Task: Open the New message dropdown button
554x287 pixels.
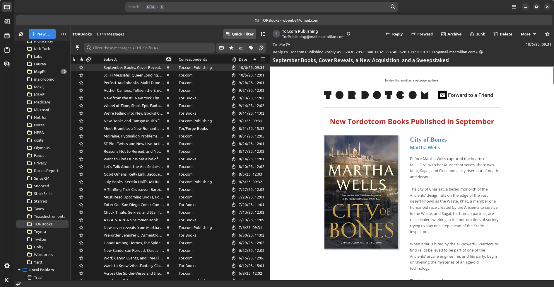Action: pyautogui.click(x=42, y=34)
